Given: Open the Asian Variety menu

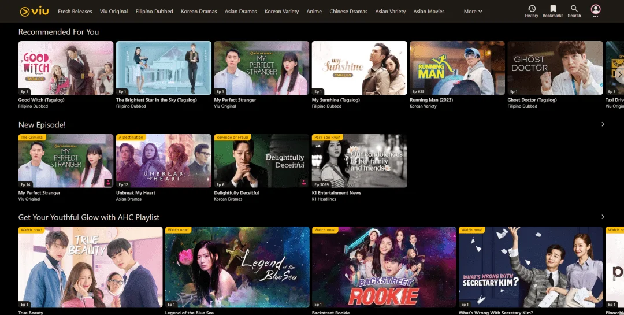Looking at the screenshot, I should coord(391,11).
